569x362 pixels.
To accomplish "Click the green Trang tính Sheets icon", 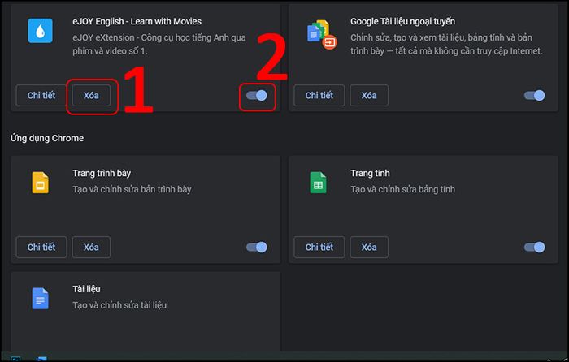I will (318, 183).
